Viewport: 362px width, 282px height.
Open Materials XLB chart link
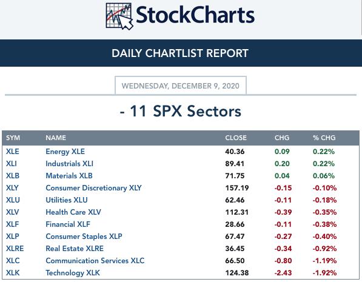tap(69, 176)
